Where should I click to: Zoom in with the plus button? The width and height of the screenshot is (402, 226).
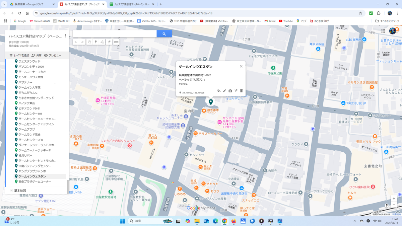[x=394, y=199]
